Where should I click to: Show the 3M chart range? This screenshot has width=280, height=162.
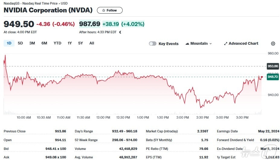click(x=32, y=43)
